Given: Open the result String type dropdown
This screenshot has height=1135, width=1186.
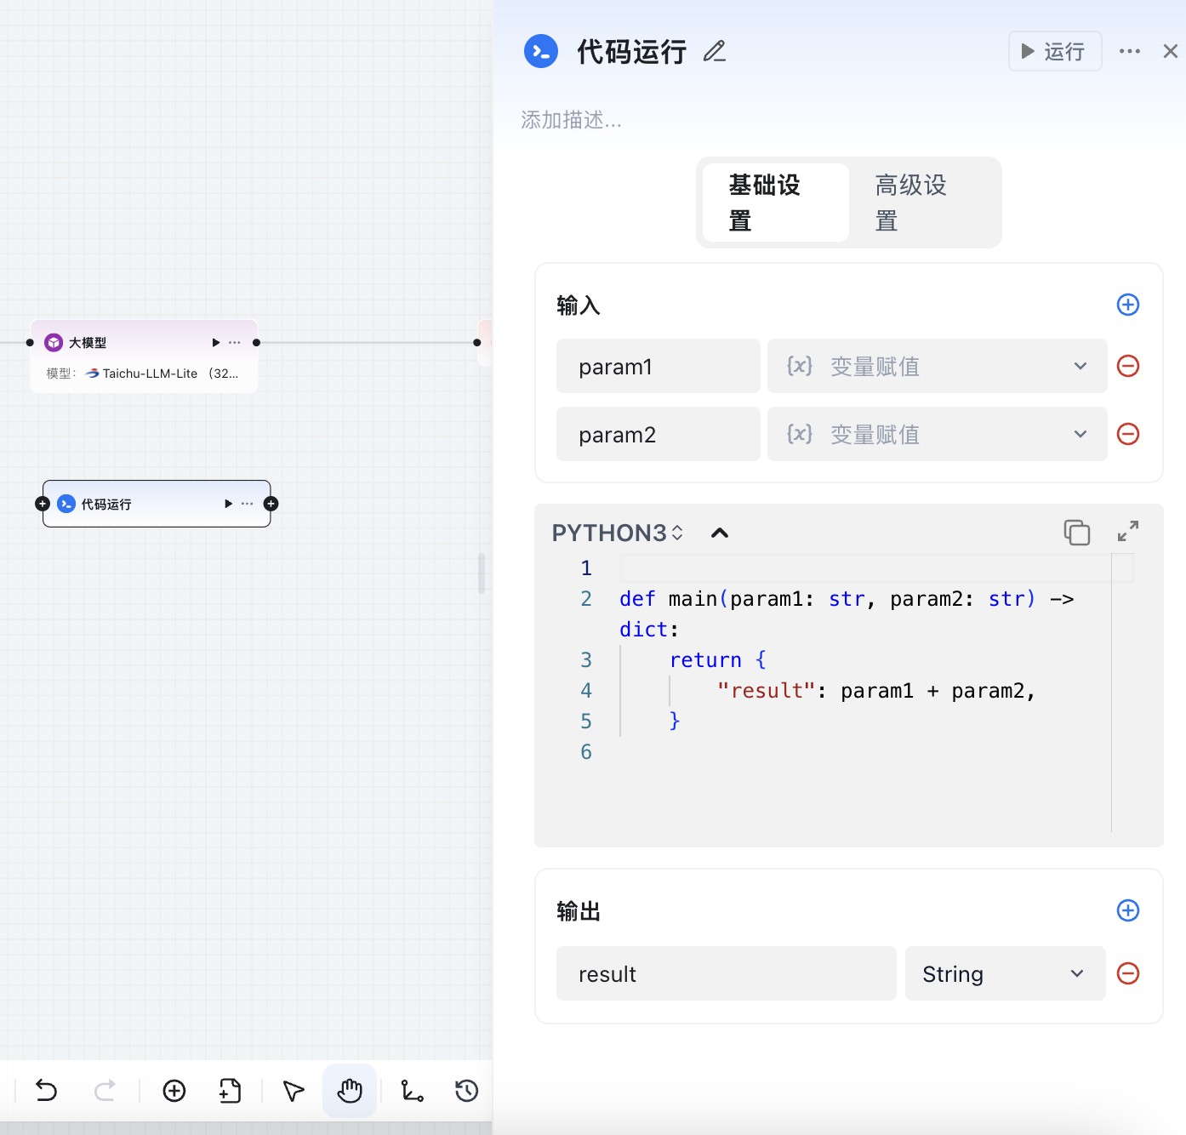Looking at the screenshot, I should click(1005, 973).
